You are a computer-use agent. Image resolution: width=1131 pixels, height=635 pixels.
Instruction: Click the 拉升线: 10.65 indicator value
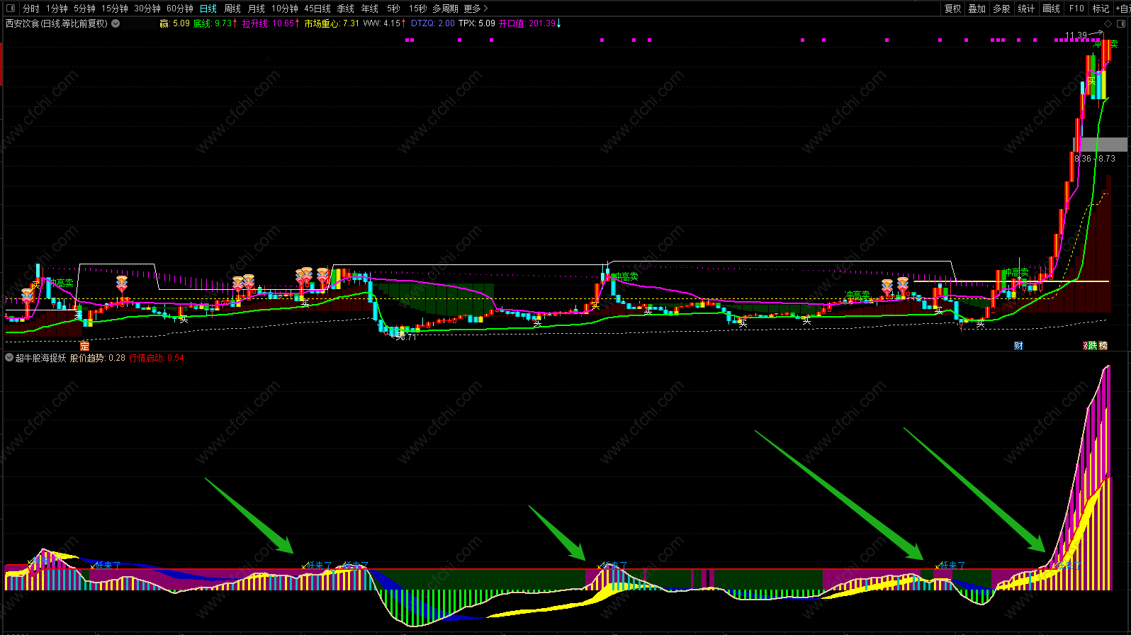pos(270,23)
